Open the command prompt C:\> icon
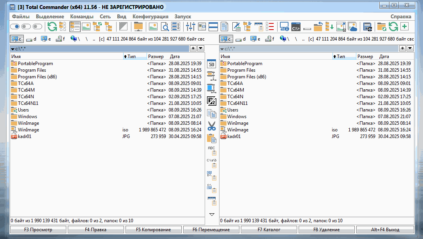Viewport: 423px width, 239px height. [296, 27]
